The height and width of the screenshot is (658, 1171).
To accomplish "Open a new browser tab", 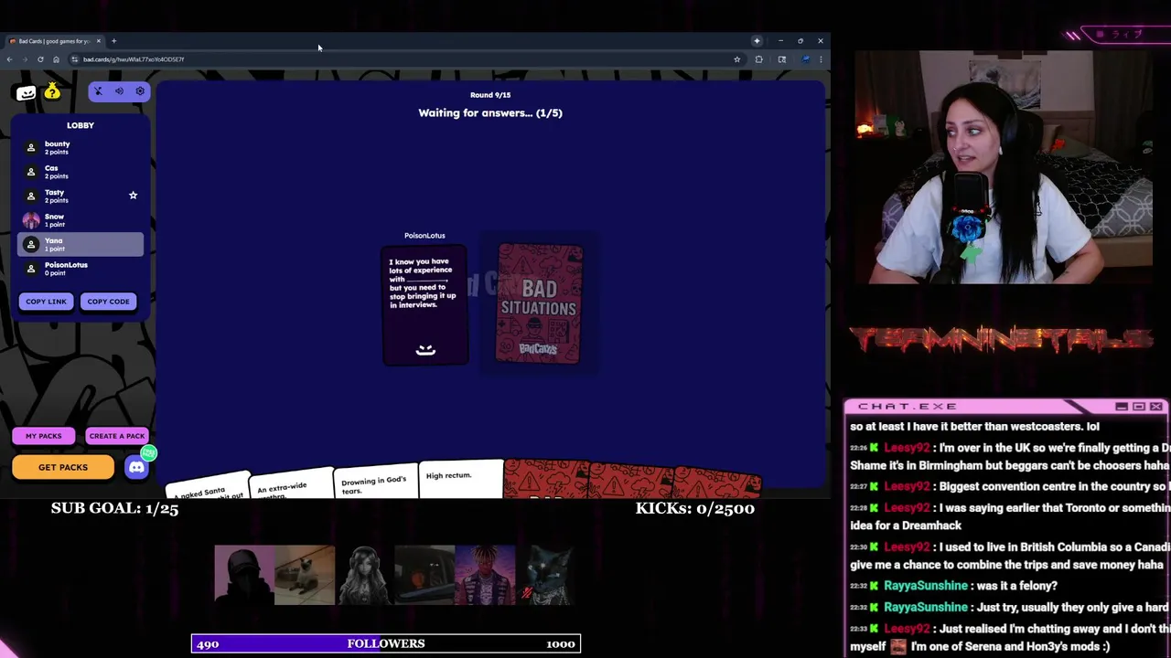I will [113, 41].
